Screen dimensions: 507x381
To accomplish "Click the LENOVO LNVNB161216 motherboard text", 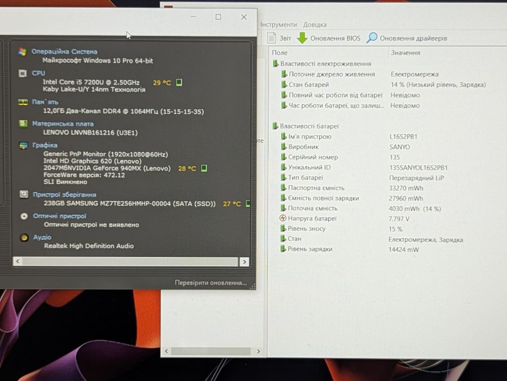I will pos(90,132).
